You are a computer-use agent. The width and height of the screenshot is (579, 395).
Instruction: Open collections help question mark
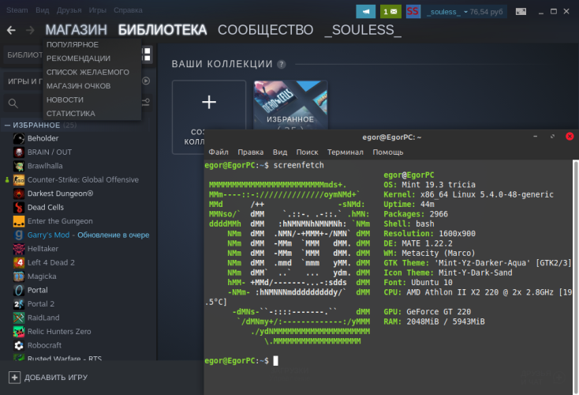pos(282,64)
